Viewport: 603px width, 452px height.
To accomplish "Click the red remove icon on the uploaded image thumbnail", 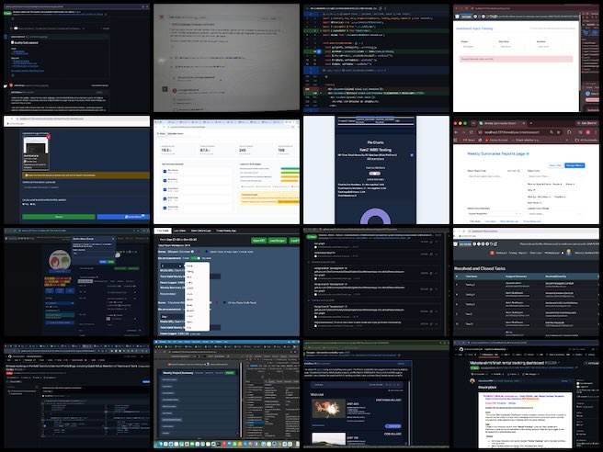I will [49, 137].
